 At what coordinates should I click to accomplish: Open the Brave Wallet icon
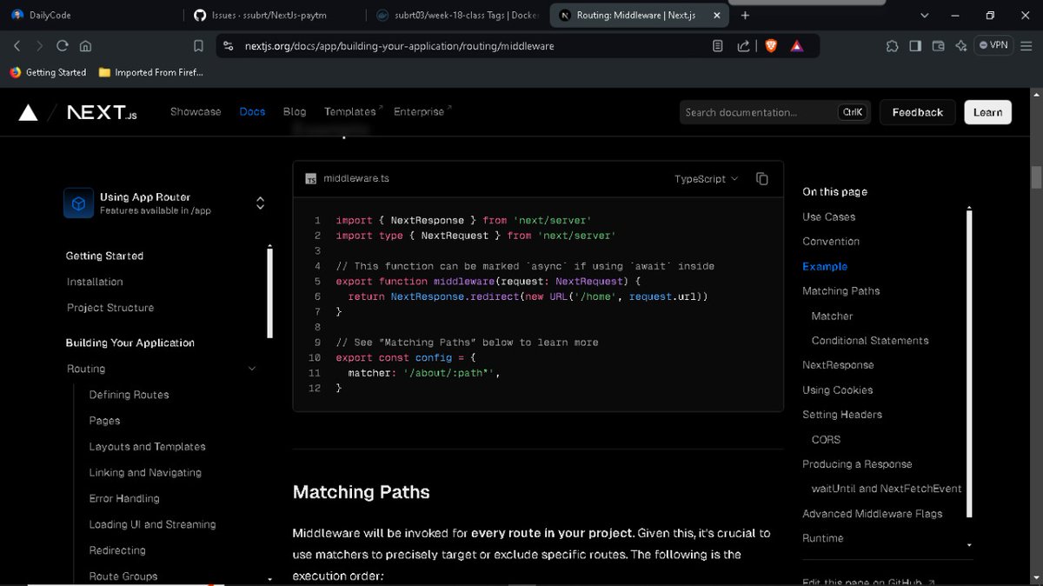pos(938,46)
